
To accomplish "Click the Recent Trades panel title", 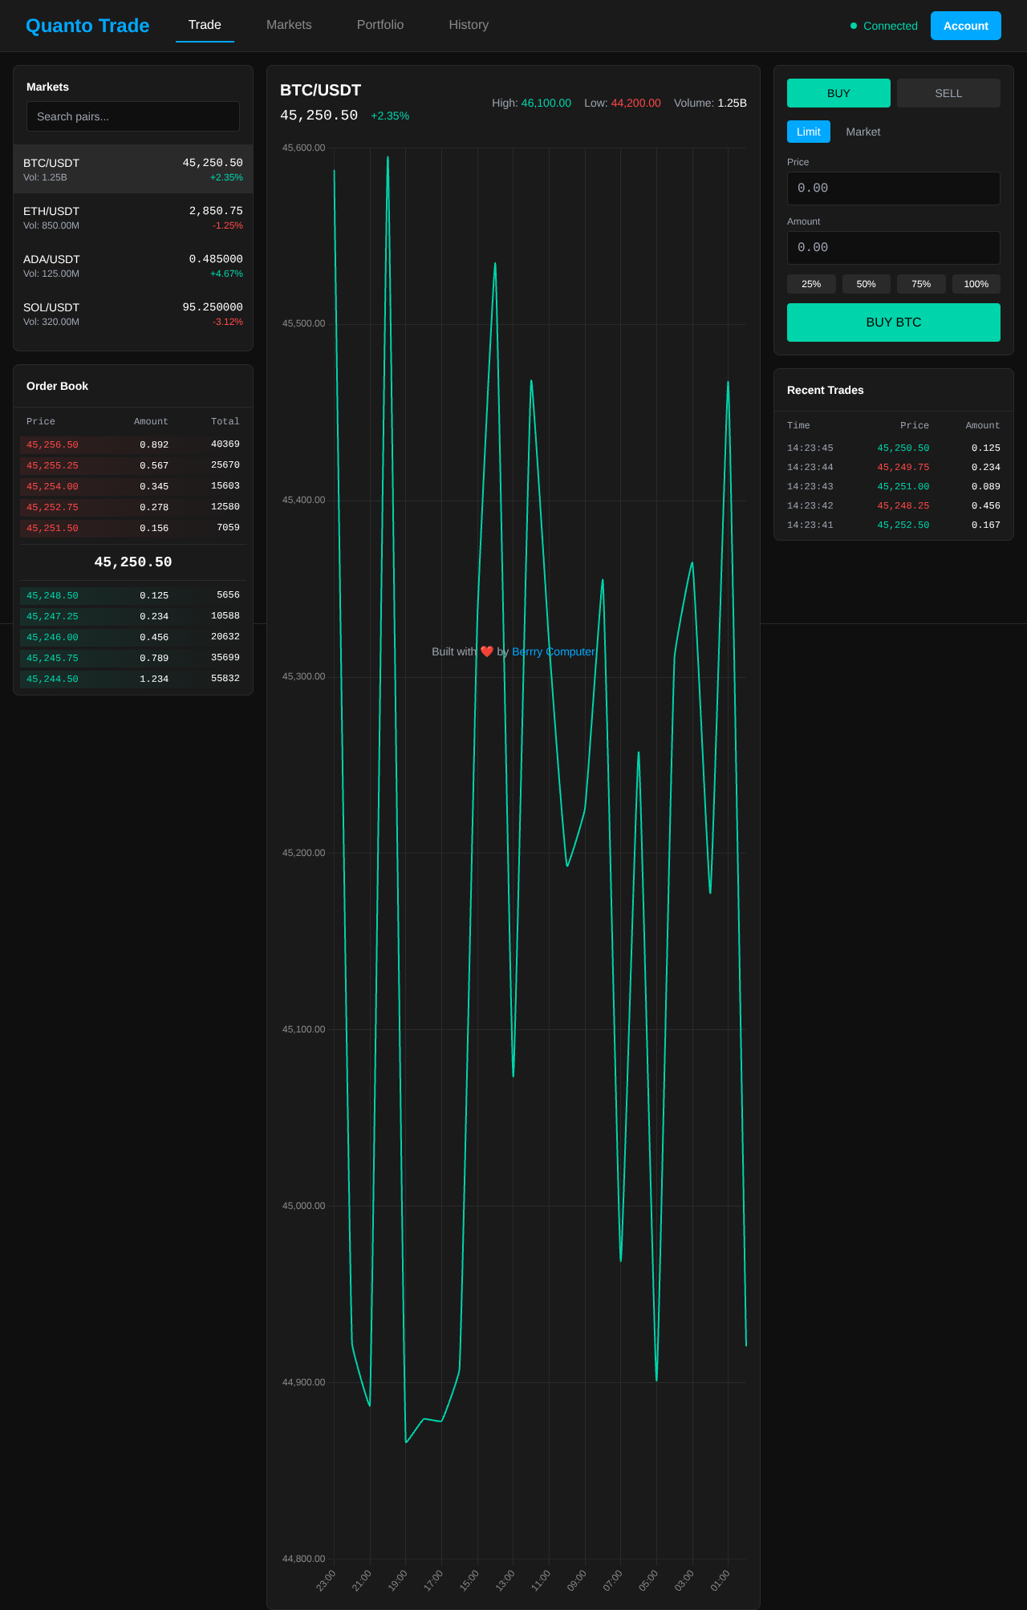I will (x=826, y=390).
